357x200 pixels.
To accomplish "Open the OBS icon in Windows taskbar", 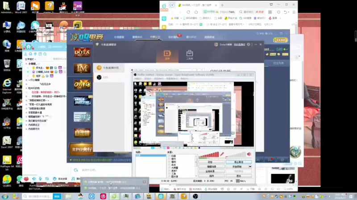I will [195, 196].
